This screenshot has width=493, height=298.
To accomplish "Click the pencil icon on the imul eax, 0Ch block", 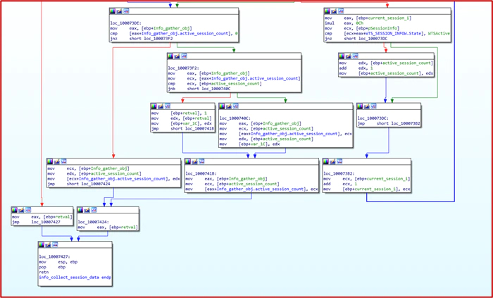I will pyautogui.click(x=335, y=11).
